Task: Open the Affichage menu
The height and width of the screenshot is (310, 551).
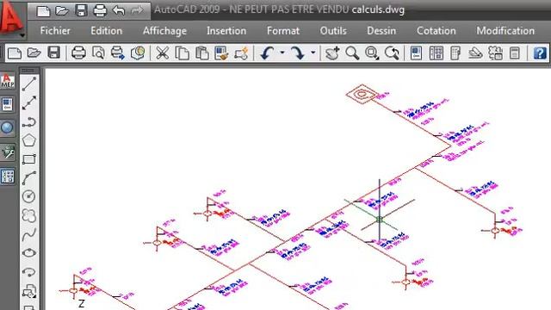Action: coord(164,31)
